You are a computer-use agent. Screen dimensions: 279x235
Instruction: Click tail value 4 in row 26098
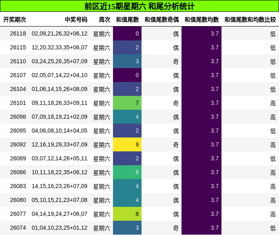127,117
